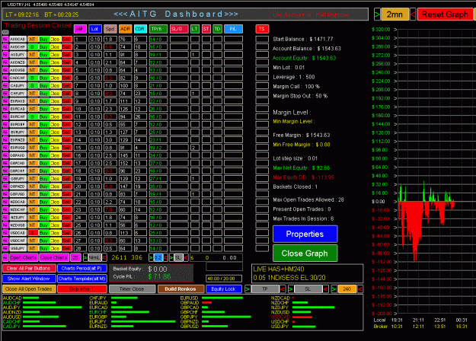Click Close All Open Trades
The width and height of the screenshot is (476, 341).
coord(29,288)
